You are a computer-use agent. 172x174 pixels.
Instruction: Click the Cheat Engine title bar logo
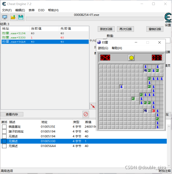4,4
